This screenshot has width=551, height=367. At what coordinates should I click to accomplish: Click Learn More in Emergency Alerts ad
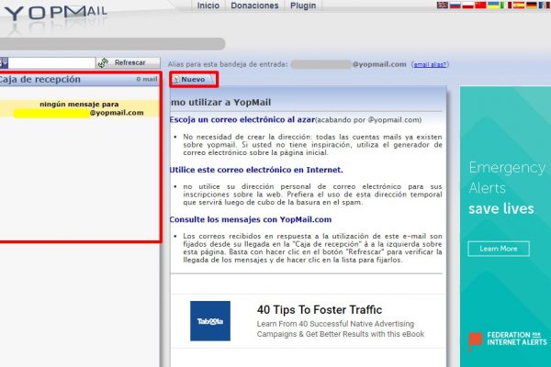pos(499,249)
